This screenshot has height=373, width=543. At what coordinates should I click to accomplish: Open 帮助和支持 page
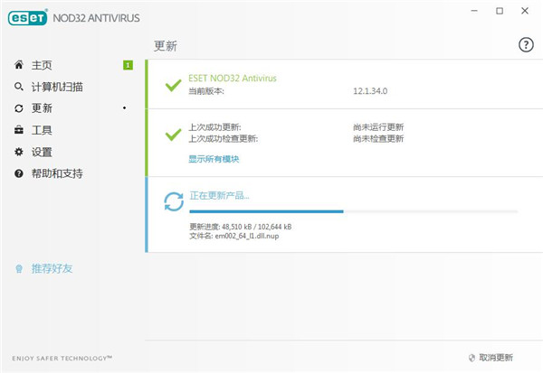pyautogui.click(x=57, y=173)
